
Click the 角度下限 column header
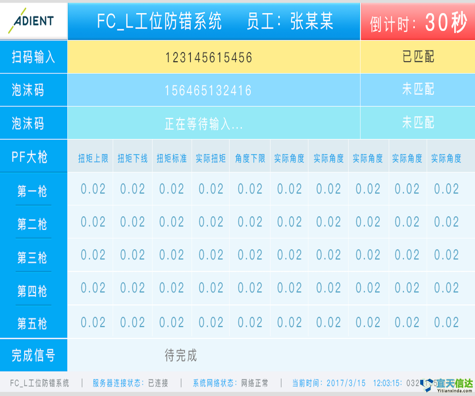point(250,158)
